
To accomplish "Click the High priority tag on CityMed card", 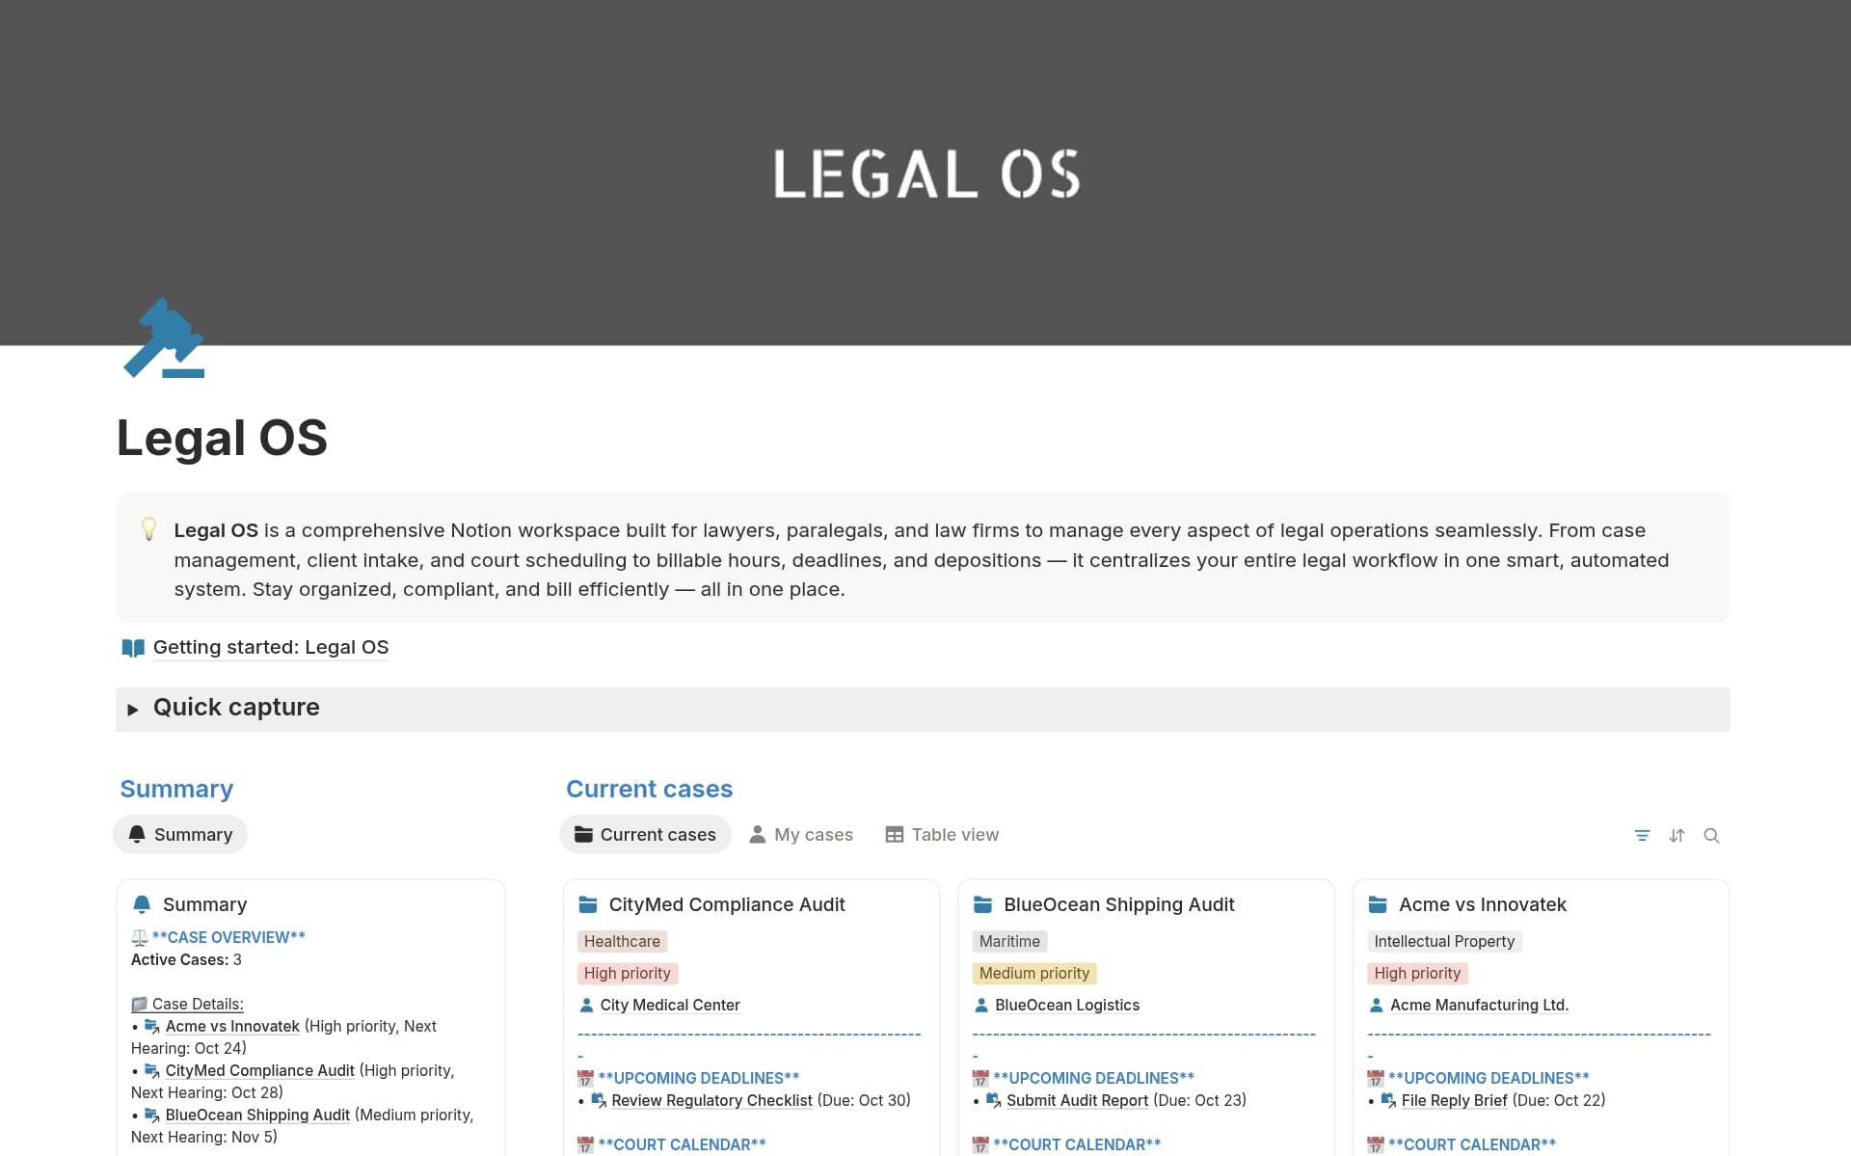I will [x=628, y=973].
